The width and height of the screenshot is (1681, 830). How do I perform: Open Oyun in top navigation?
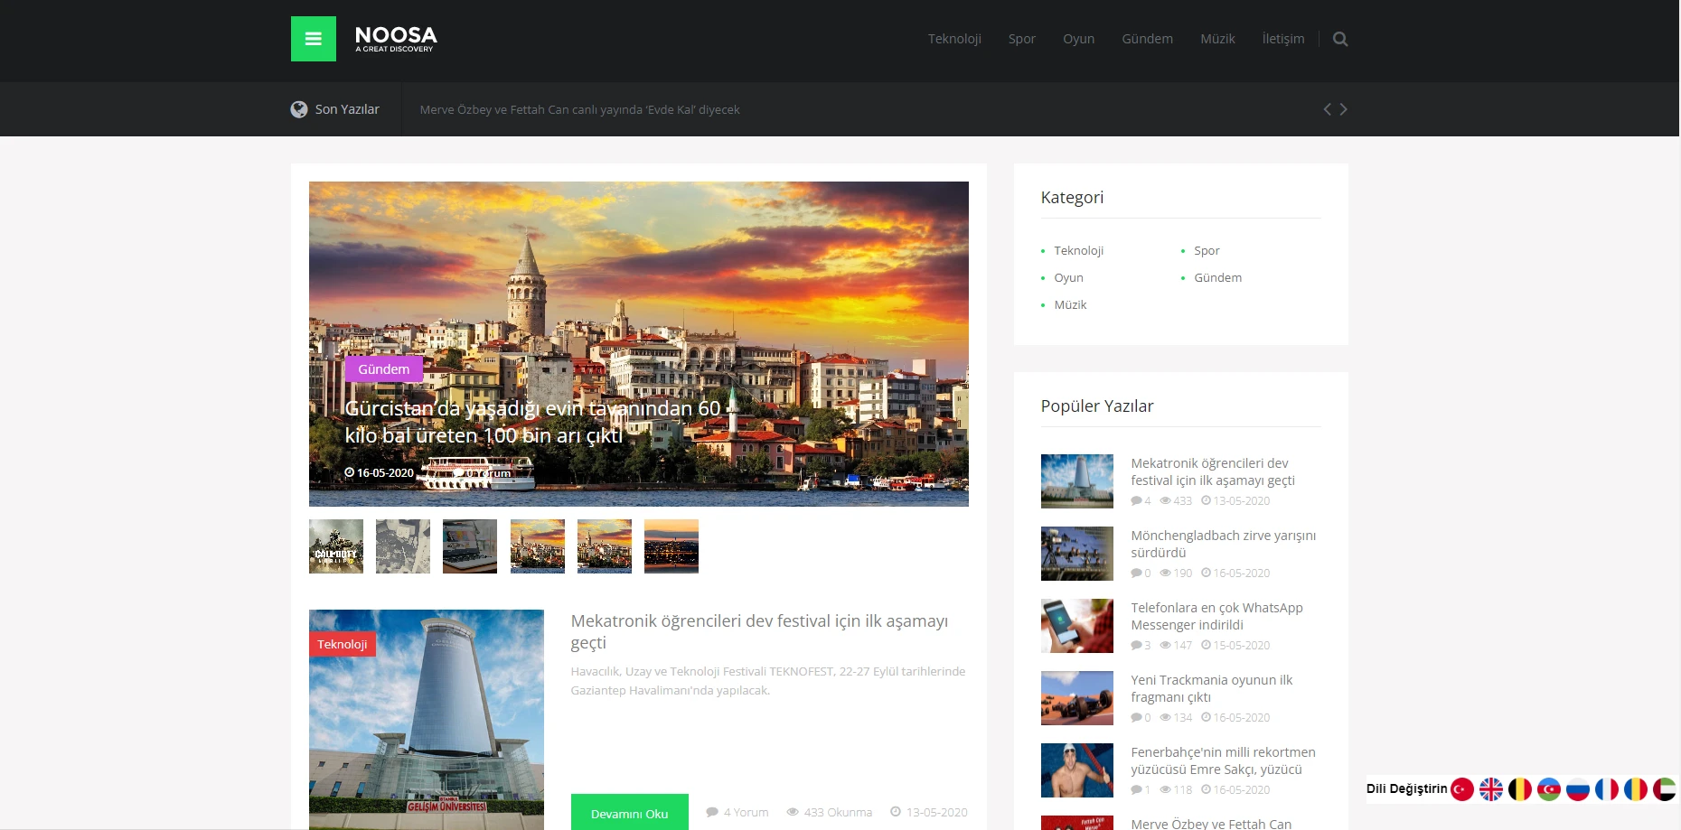coord(1078,39)
